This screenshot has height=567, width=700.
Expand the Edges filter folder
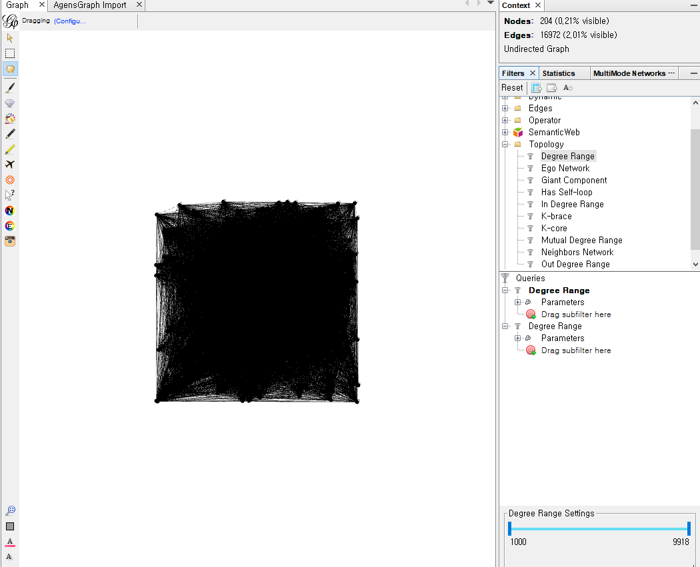tap(505, 109)
